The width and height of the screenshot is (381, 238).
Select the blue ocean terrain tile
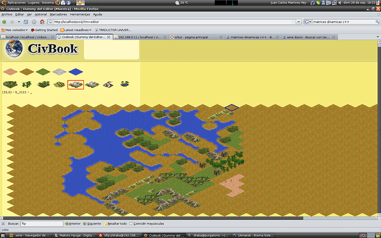coord(76,72)
